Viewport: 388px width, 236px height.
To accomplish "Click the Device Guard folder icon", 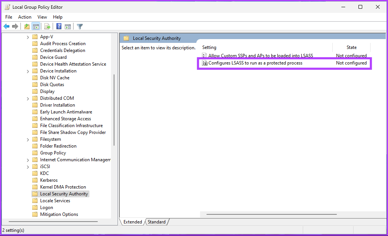I will pos(35,57).
